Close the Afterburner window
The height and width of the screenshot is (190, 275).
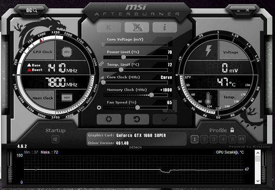(x=247, y=10)
